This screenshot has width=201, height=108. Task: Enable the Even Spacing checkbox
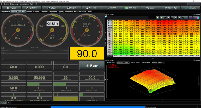[x=131, y=63]
